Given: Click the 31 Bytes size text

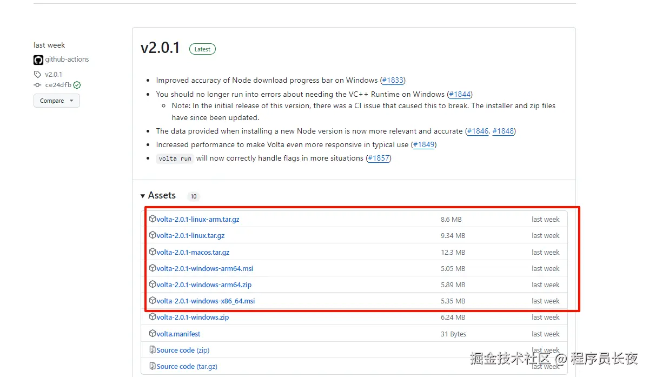Looking at the screenshot, I should pos(453,334).
